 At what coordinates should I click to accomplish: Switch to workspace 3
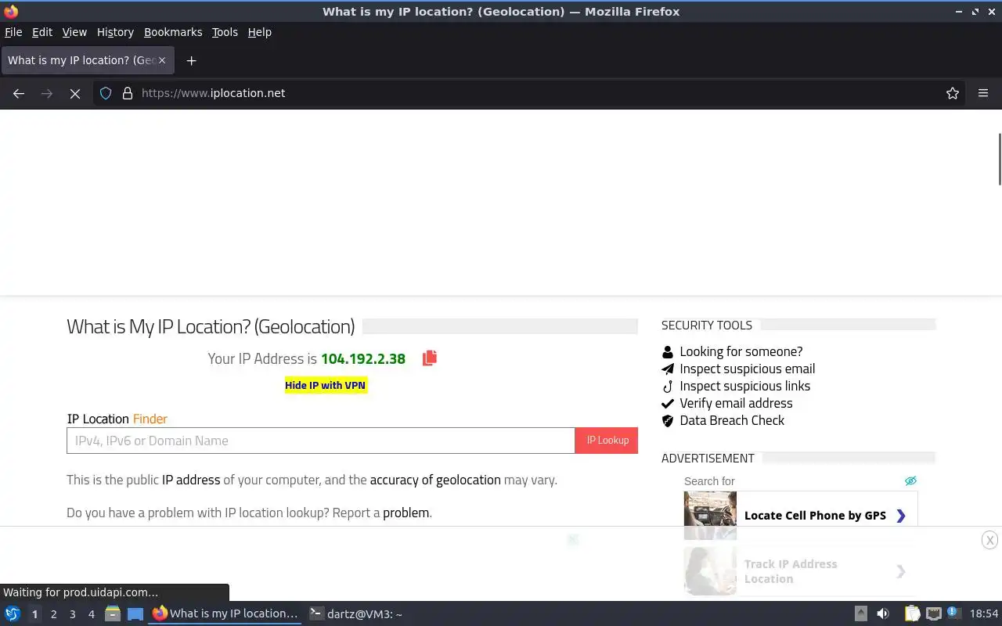pyautogui.click(x=73, y=614)
